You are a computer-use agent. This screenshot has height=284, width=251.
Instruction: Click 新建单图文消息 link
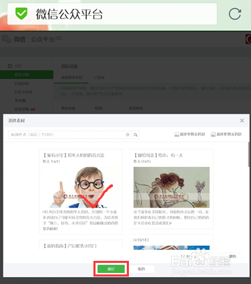192,134
